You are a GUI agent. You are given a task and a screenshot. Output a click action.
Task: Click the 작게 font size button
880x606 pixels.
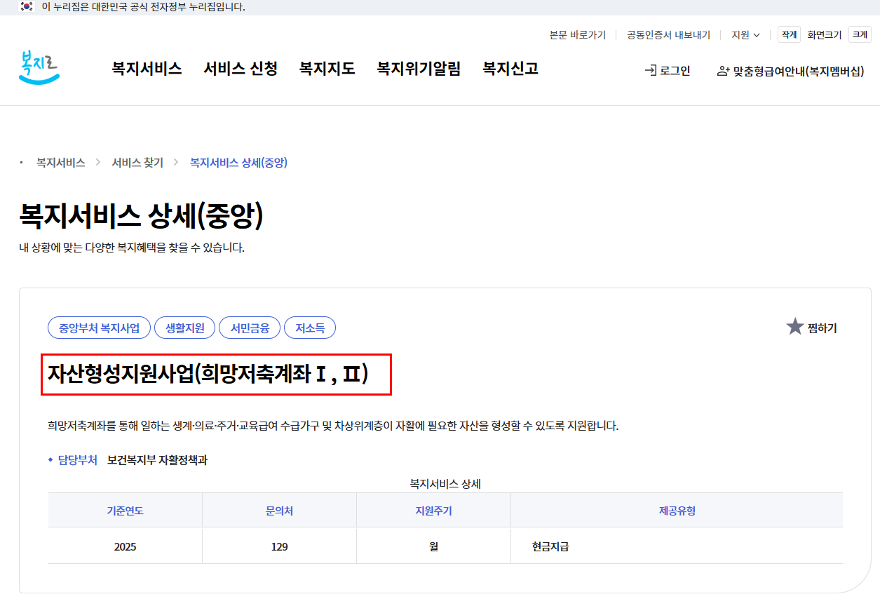pyautogui.click(x=788, y=34)
